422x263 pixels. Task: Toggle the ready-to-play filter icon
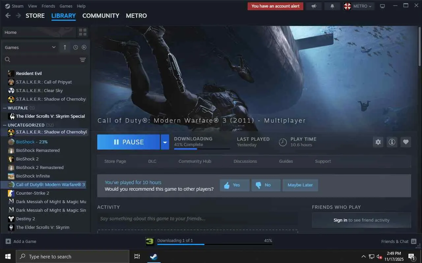point(84,47)
